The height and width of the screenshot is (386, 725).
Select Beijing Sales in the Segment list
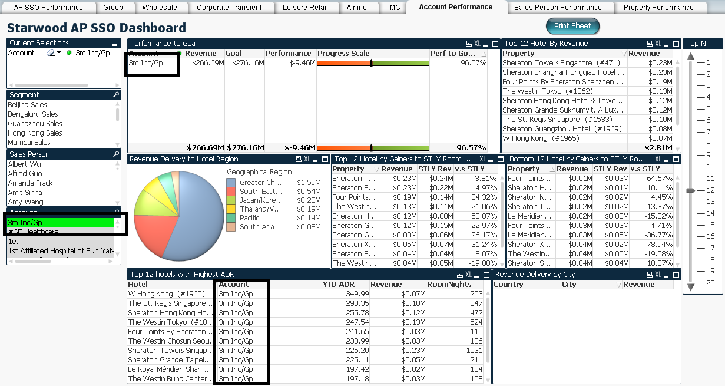(61, 105)
